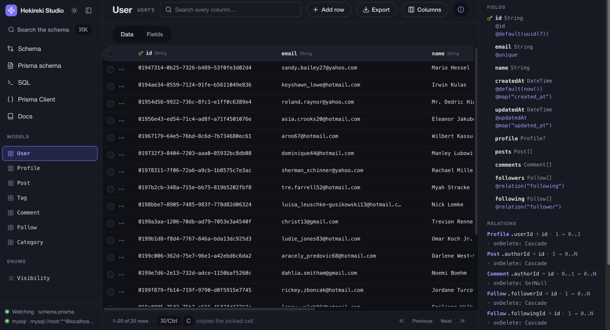Image resolution: width=610 pixels, height=330 pixels.
Task: Click the table's horizontal scrollbar
Action: pos(209,309)
